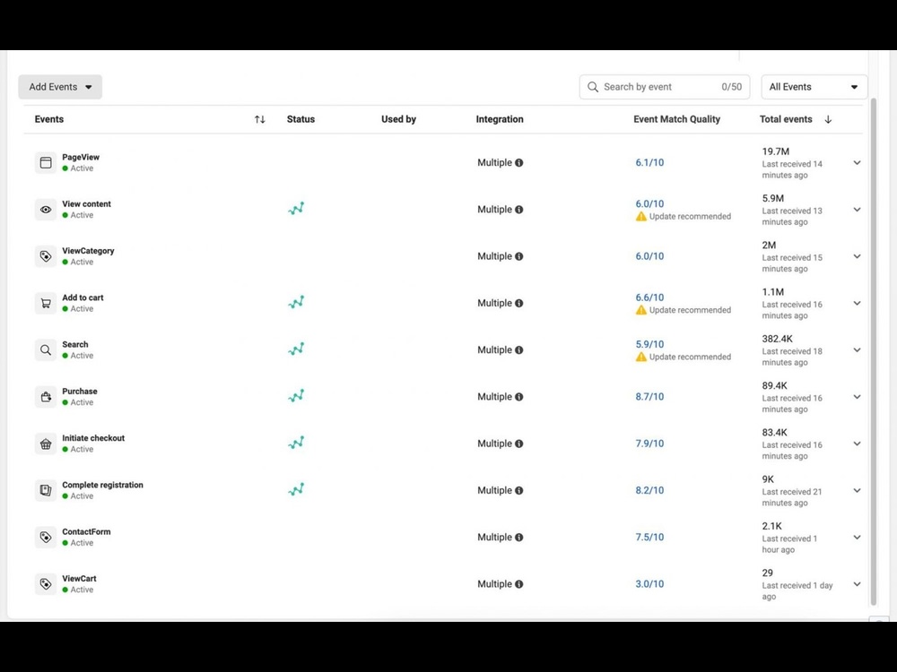Click View content Update recommended warning
The image size is (897, 672).
(684, 217)
